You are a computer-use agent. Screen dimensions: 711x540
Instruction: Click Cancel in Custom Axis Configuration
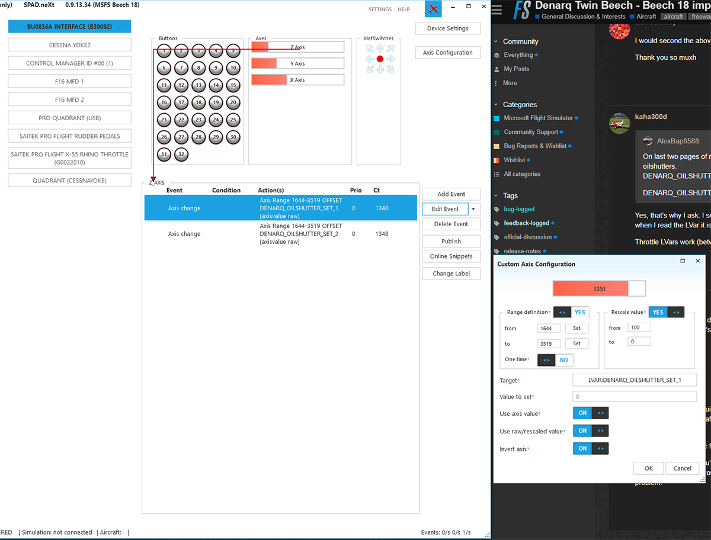683,468
